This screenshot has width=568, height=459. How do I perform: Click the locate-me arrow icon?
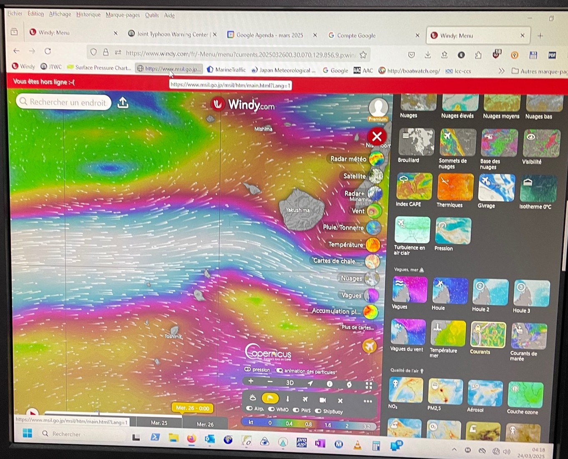pos(310,383)
